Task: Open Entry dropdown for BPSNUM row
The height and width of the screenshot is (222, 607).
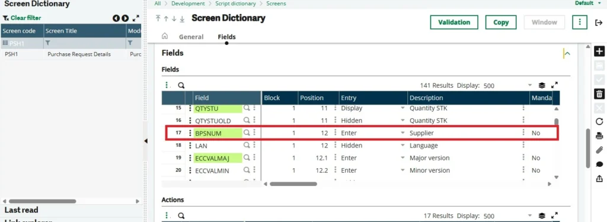Action: pyautogui.click(x=402, y=133)
